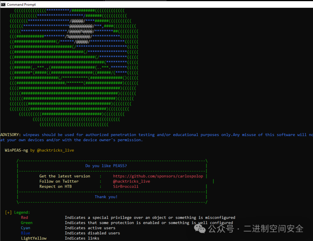Click the "Follow on Twitter" label
Viewport: 313px width, 241px height.
pos(59,181)
